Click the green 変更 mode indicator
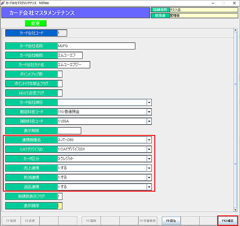The image size is (240, 226). coord(36,23)
